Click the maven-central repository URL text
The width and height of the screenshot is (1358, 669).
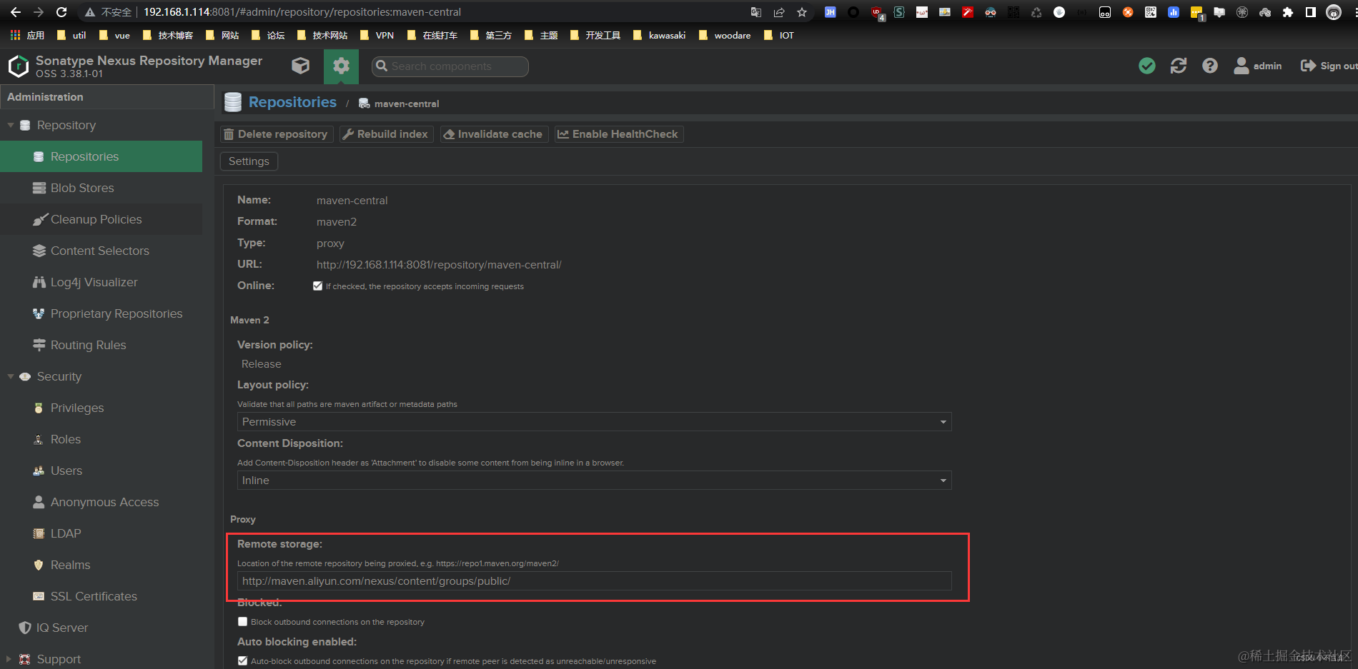point(439,265)
